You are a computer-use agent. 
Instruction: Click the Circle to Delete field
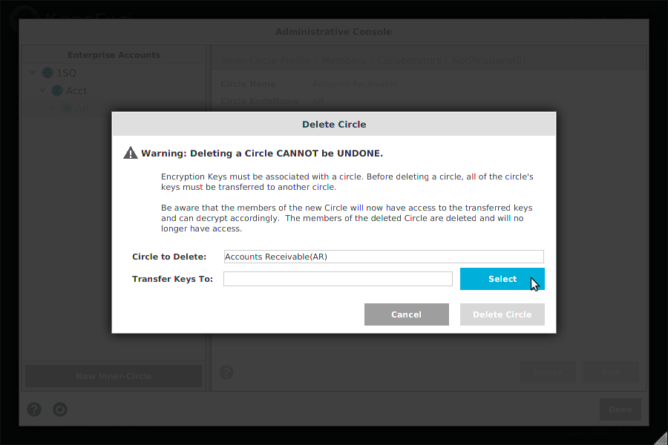[x=384, y=257]
